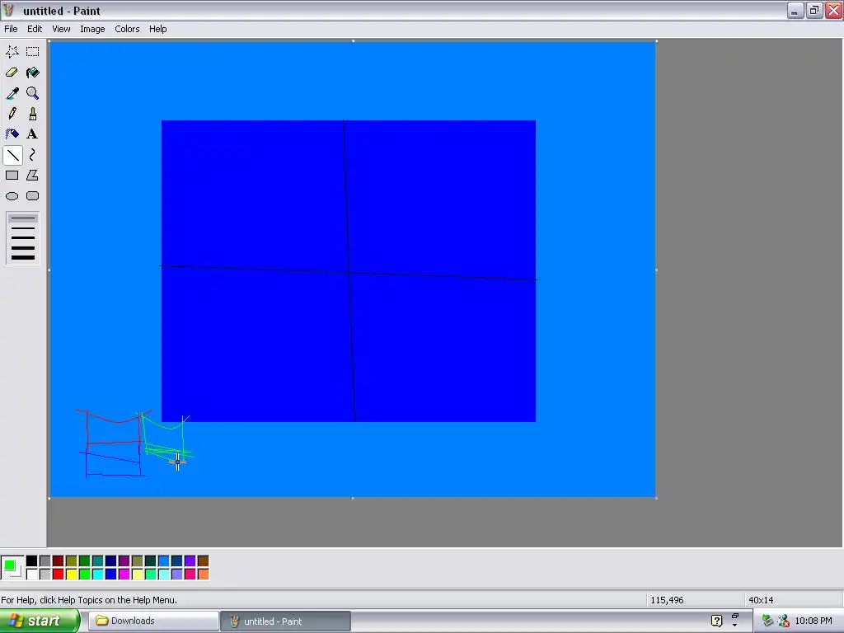The height and width of the screenshot is (633, 844).
Task: Set the middle line width option
Action: (23, 238)
